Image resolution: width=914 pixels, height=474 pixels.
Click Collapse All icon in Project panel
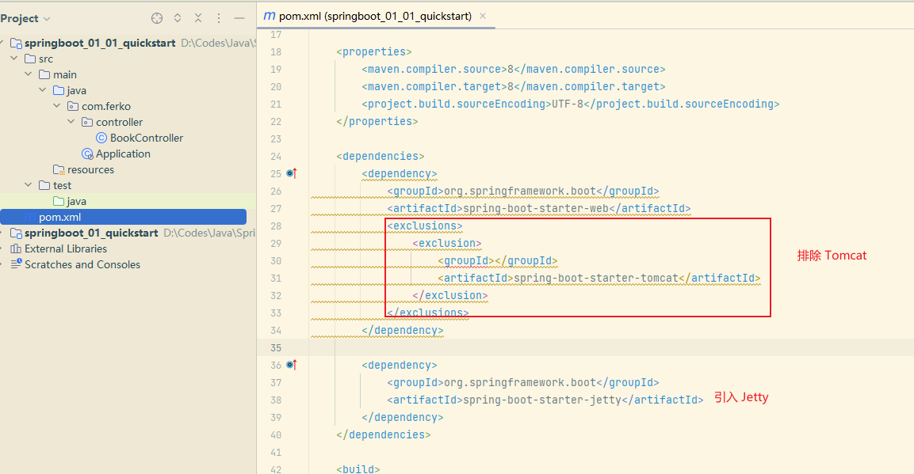198,18
